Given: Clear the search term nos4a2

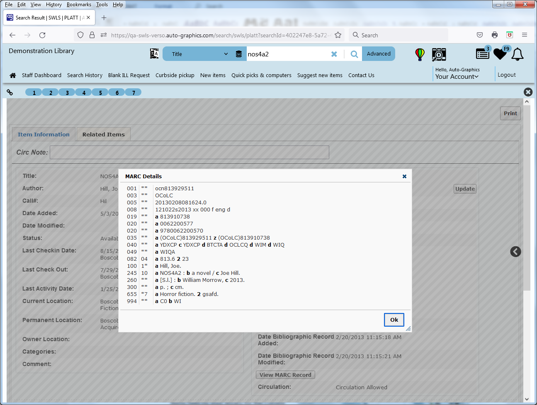Looking at the screenshot, I should (x=334, y=54).
